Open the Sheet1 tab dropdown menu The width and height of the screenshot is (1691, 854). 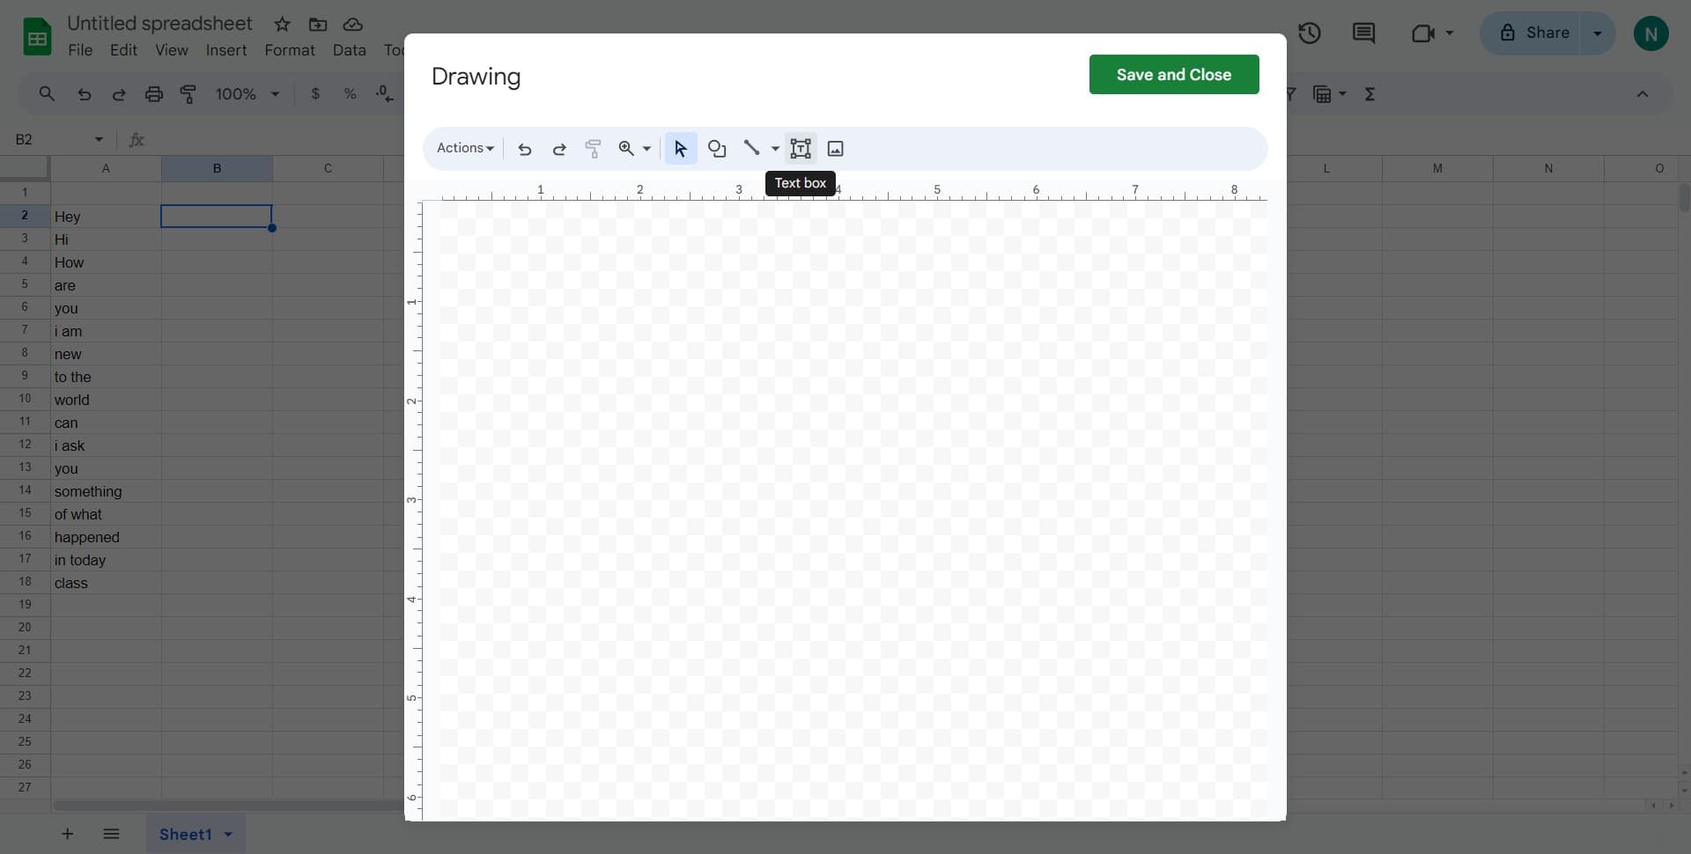[227, 834]
